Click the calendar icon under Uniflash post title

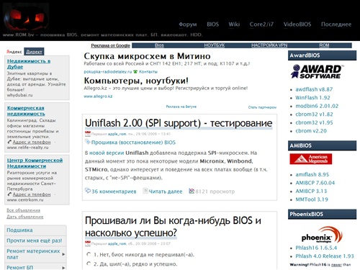(88, 134)
